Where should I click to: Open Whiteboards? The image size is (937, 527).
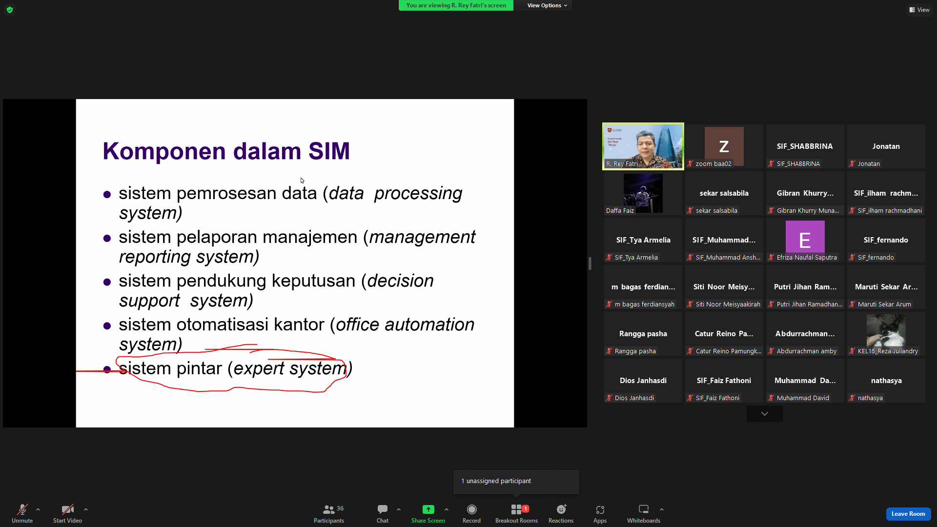(x=644, y=513)
